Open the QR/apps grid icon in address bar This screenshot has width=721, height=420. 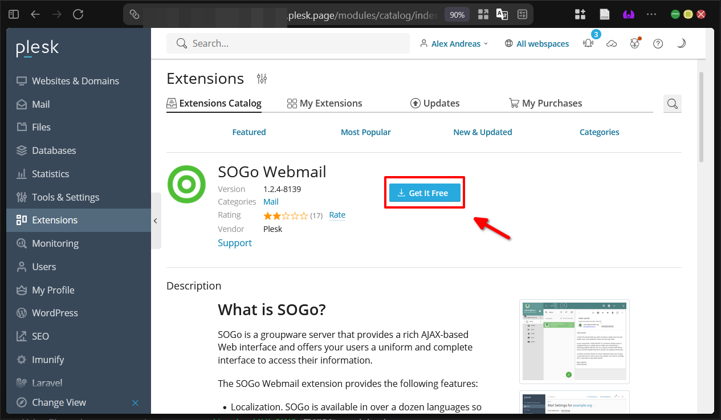click(x=483, y=15)
